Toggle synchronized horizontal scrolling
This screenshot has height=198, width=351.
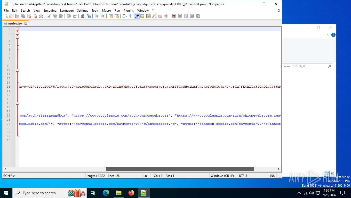[x=117, y=16]
